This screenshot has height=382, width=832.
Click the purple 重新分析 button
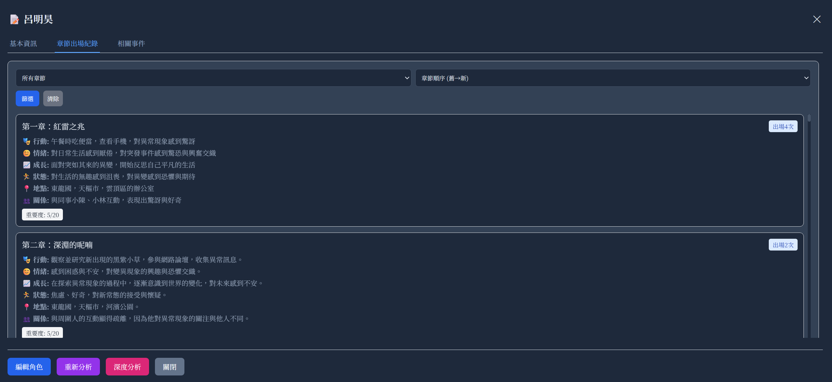click(78, 367)
